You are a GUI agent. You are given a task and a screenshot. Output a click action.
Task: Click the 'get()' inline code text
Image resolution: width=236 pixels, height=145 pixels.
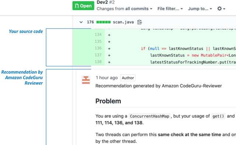pyautogui.click(x=218, y=116)
